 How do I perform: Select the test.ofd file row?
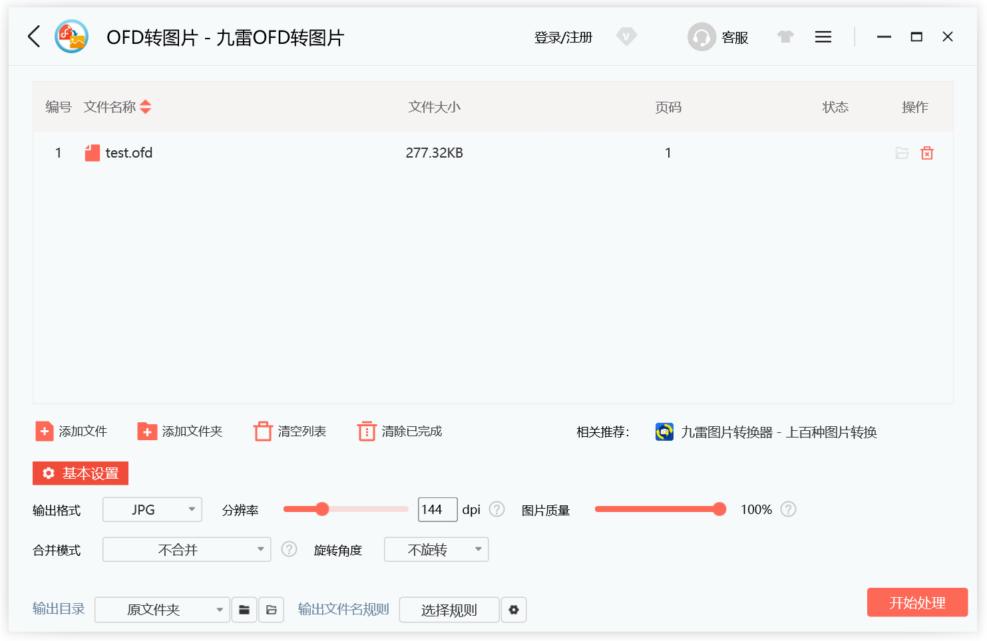(493, 153)
